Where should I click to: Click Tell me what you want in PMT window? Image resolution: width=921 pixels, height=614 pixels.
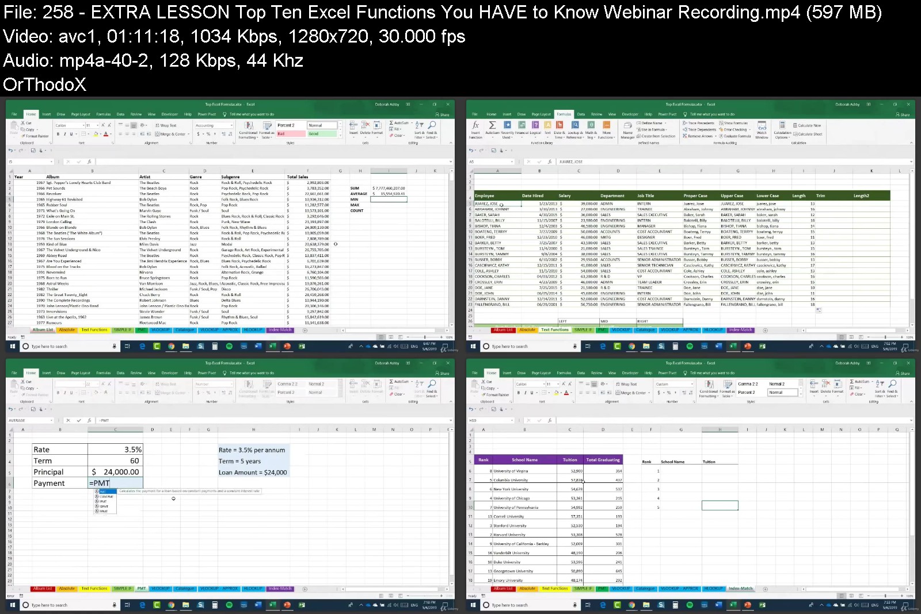click(249, 373)
